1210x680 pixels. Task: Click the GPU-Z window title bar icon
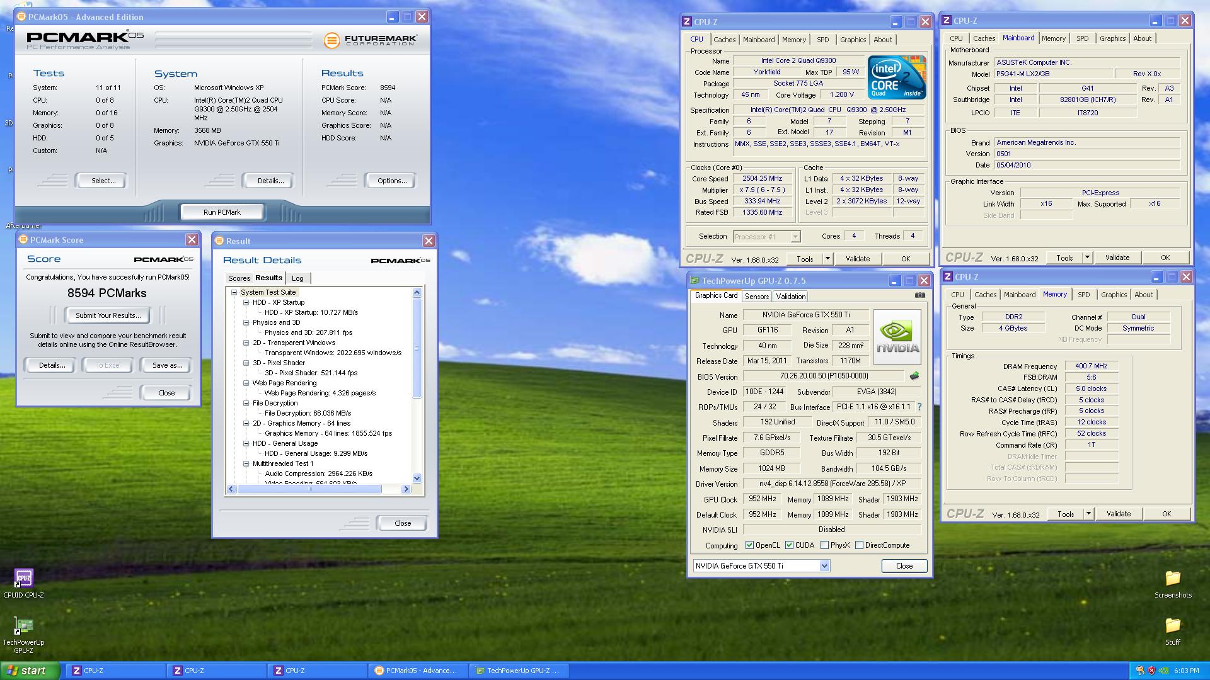[x=694, y=281]
